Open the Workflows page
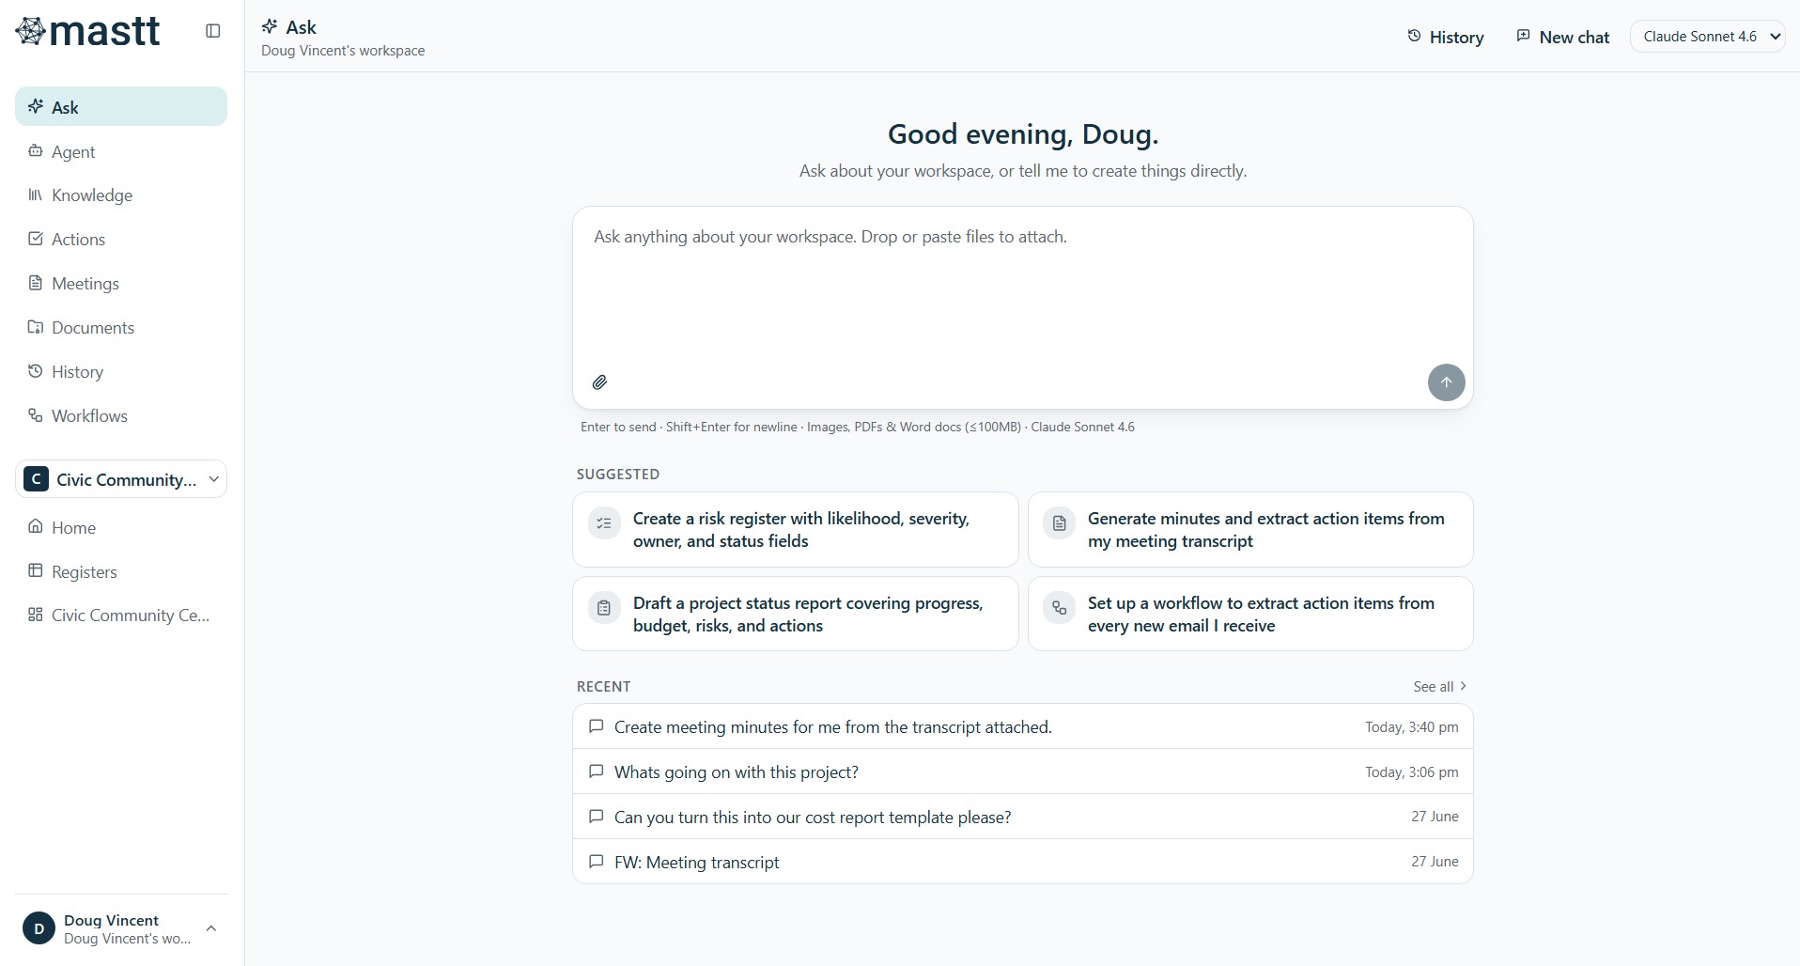Image resolution: width=1800 pixels, height=966 pixels. [x=121, y=416]
